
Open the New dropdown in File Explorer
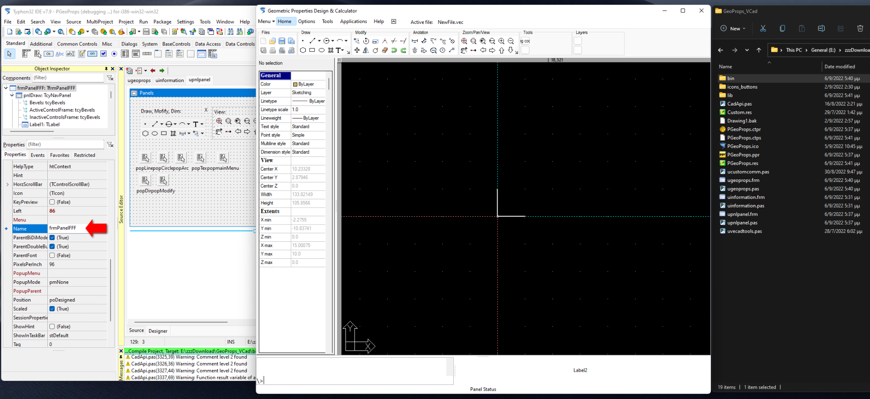pyautogui.click(x=733, y=28)
